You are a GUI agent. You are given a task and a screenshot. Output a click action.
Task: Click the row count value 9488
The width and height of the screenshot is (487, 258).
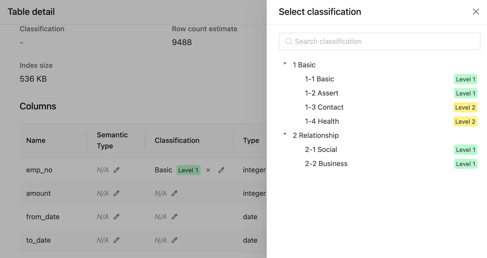pos(182,42)
